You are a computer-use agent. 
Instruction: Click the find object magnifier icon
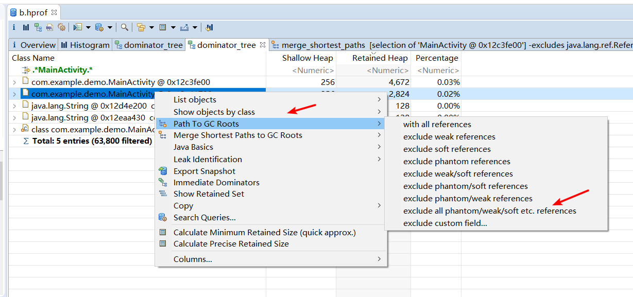click(x=124, y=27)
